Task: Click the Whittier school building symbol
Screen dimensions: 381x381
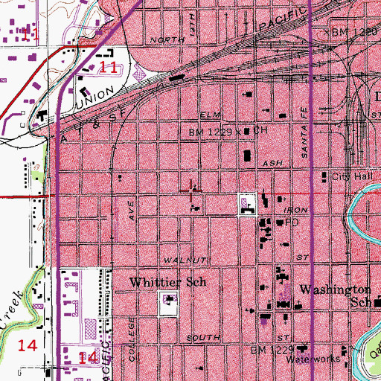Action: coord(169,300)
